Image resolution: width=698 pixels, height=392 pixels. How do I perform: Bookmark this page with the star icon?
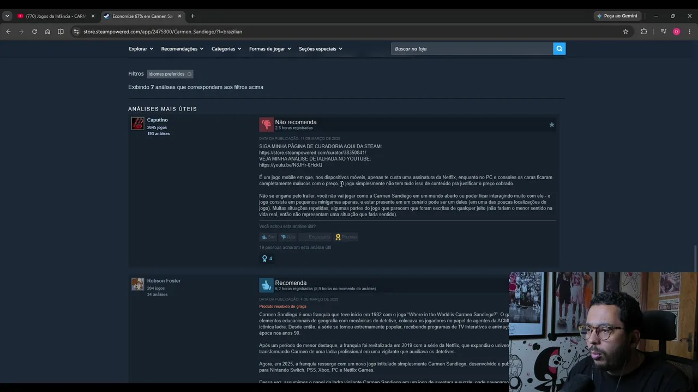(x=625, y=32)
